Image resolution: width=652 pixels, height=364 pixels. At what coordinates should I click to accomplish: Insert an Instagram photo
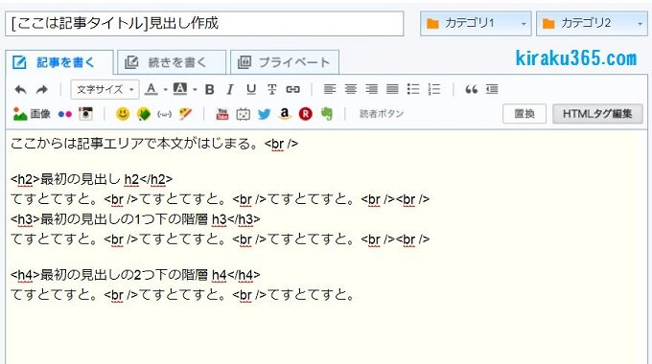[x=85, y=114]
